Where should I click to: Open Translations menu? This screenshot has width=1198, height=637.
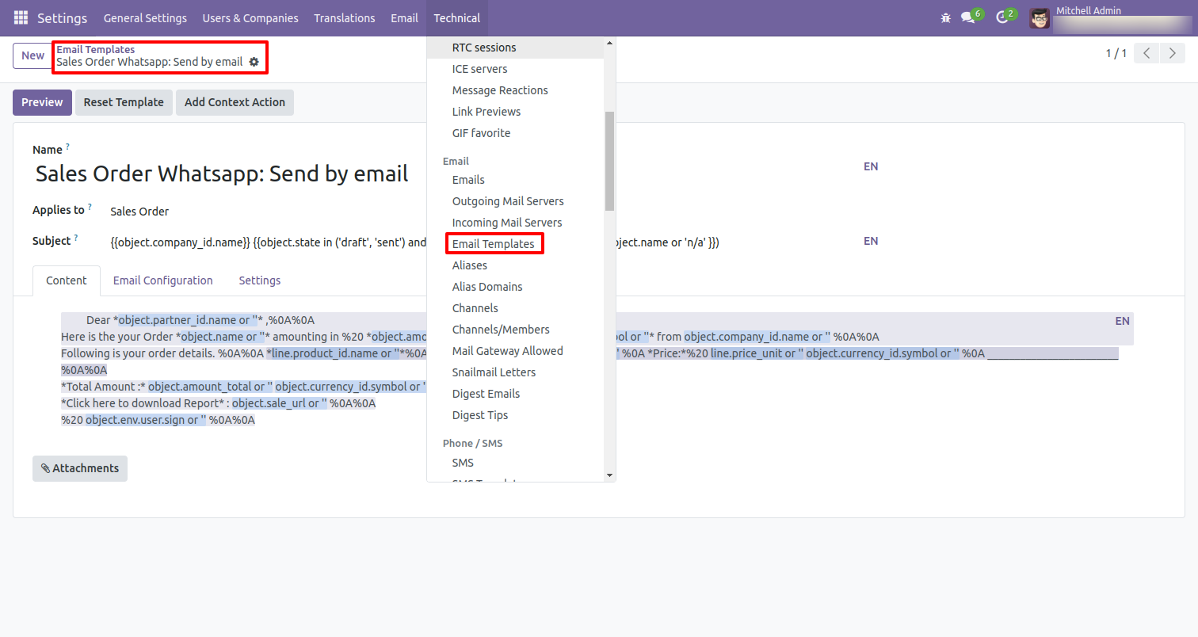(x=345, y=17)
